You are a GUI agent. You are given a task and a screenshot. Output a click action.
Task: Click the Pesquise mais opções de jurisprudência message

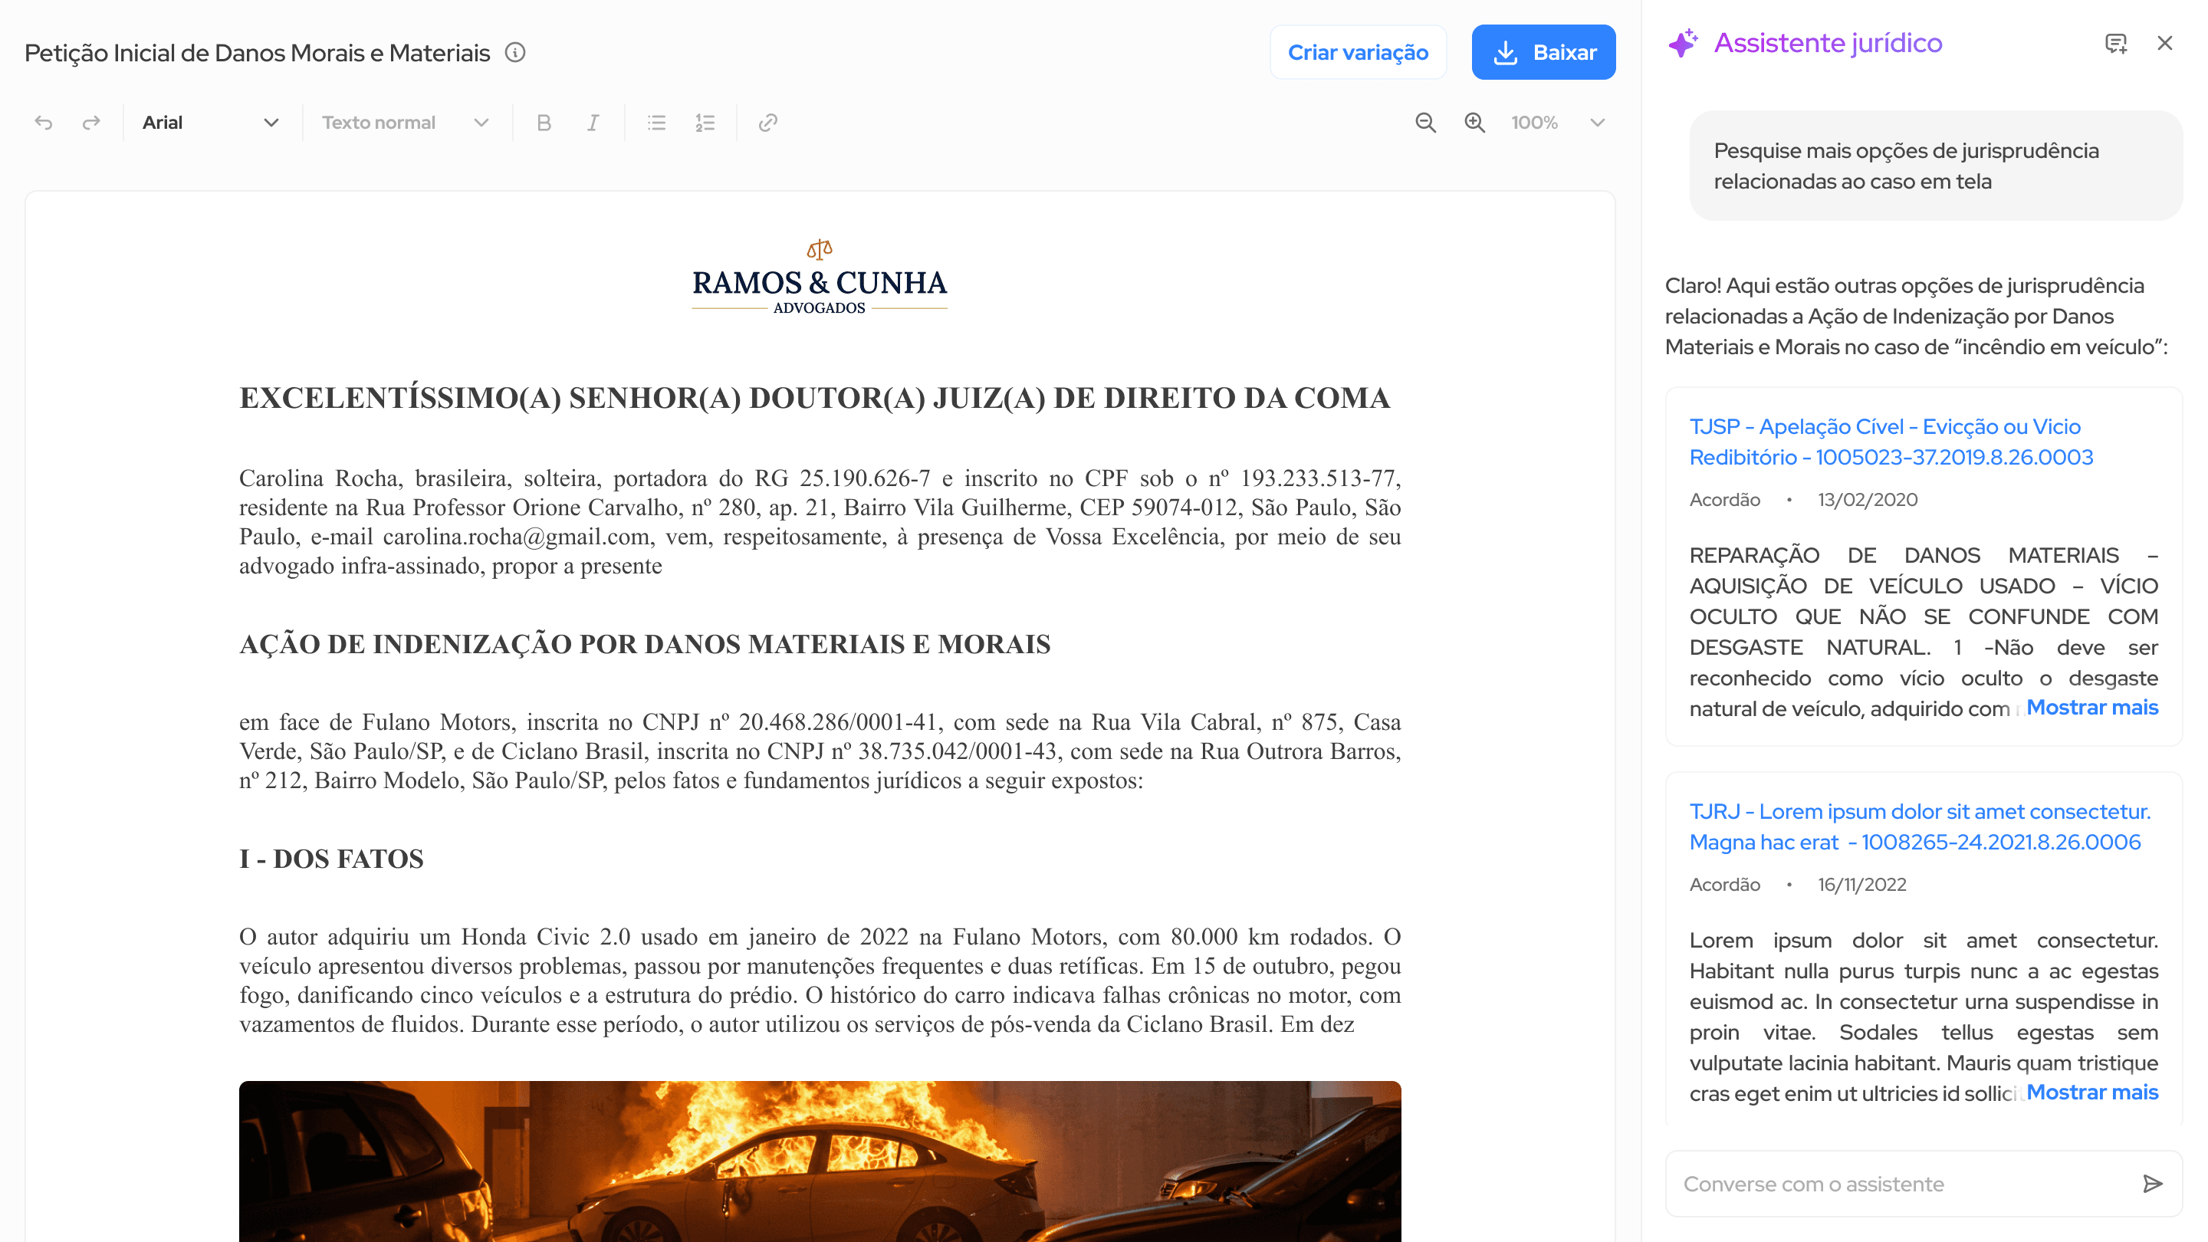(1935, 166)
